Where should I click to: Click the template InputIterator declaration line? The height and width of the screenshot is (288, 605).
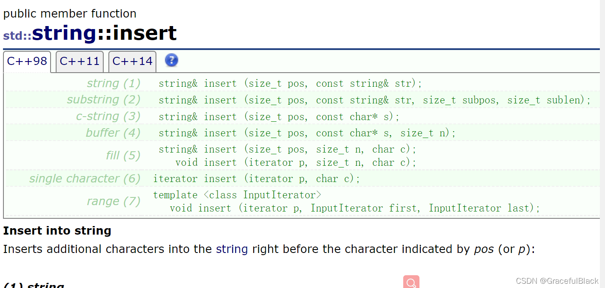point(237,195)
